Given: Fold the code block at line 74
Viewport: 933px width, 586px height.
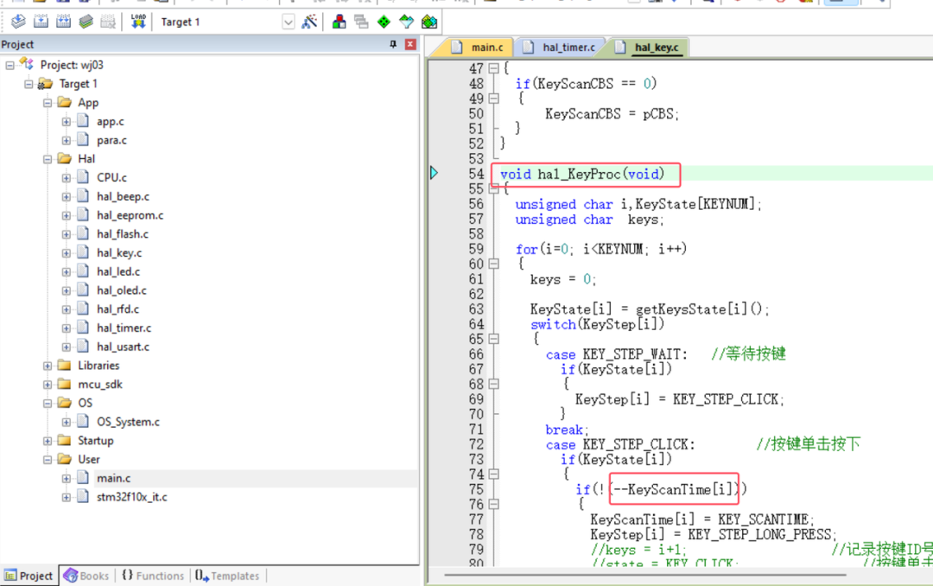Looking at the screenshot, I should click(493, 474).
